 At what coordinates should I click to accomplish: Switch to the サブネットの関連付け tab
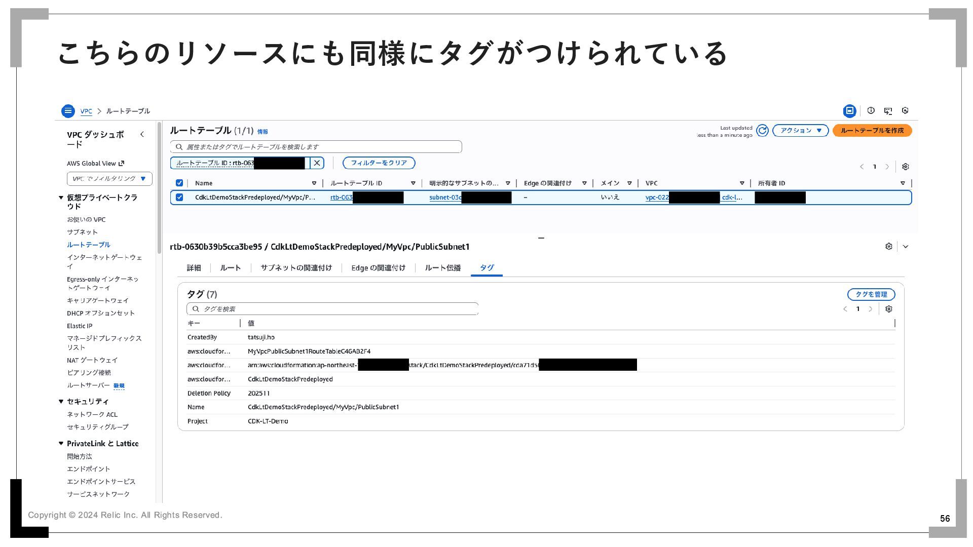[296, 268]
